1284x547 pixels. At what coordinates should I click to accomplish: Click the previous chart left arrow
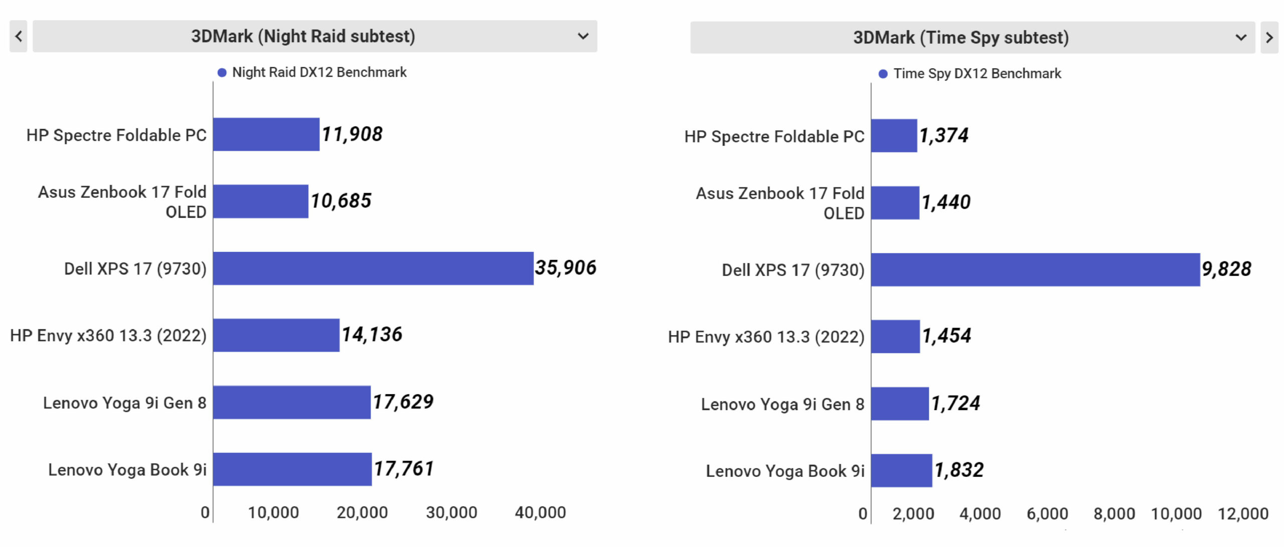19,36
